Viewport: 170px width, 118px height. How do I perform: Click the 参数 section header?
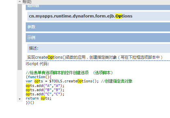[x=98, y=27]
